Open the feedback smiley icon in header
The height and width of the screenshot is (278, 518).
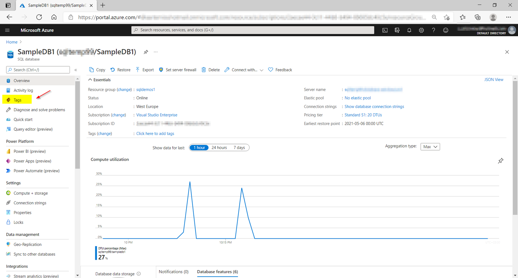coord(446,30)
